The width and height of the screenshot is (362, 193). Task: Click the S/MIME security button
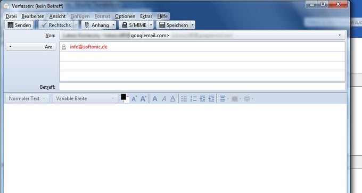134,25
